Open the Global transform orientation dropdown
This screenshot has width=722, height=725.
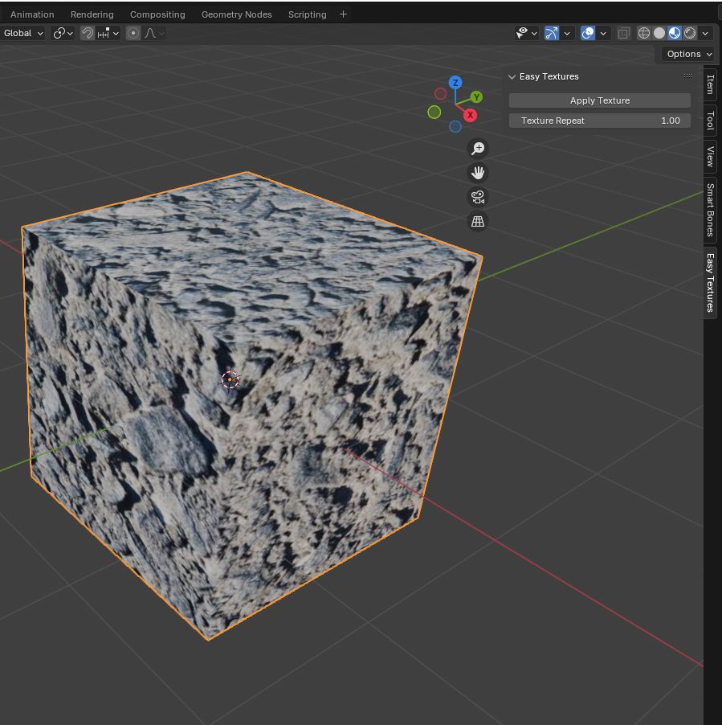(x=22, y=33)
